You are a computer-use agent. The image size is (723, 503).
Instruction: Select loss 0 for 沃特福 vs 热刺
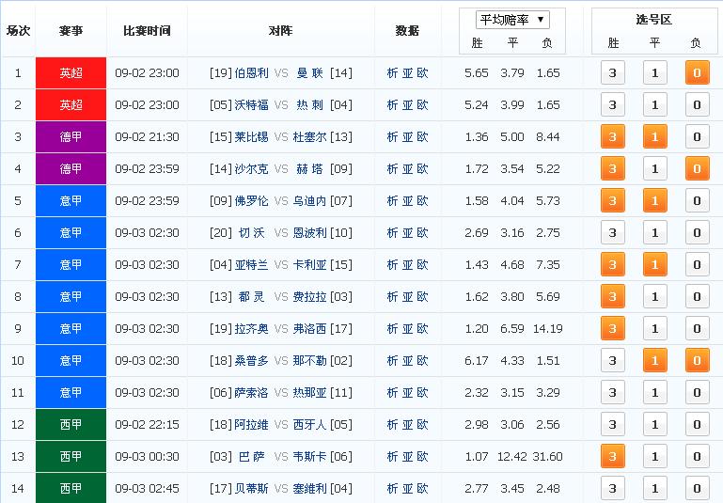pyautogui.click(x=698, y=104)
